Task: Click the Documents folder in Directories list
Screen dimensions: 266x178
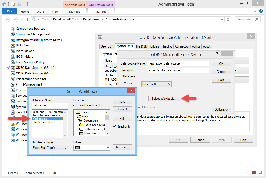Action: point(88,121)
